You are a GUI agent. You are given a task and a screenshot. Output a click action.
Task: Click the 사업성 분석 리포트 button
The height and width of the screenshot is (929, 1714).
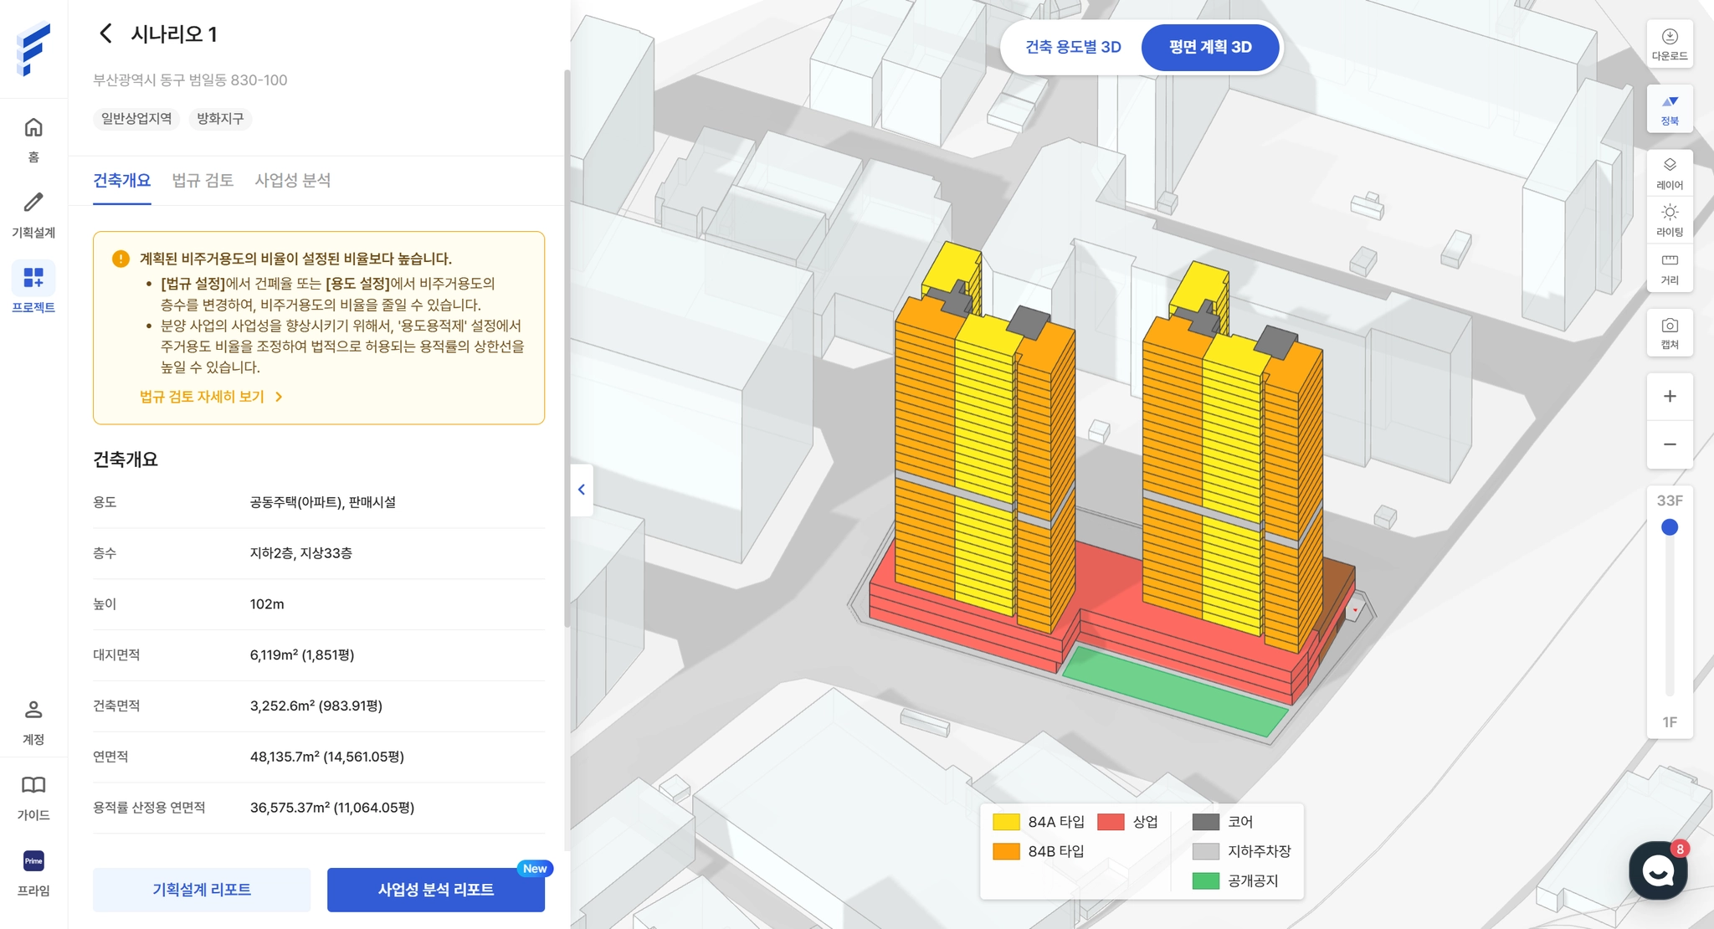click(x=435, y=890)
